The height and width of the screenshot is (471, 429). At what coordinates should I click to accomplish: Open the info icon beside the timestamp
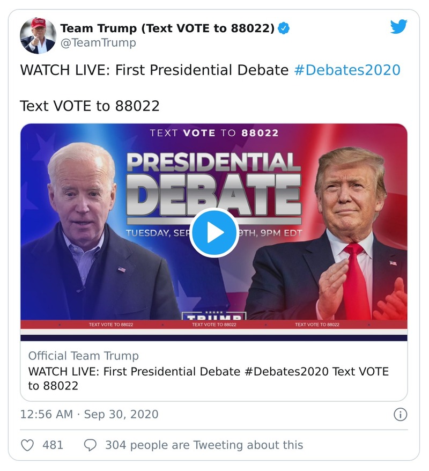click(x=400, y=414)
